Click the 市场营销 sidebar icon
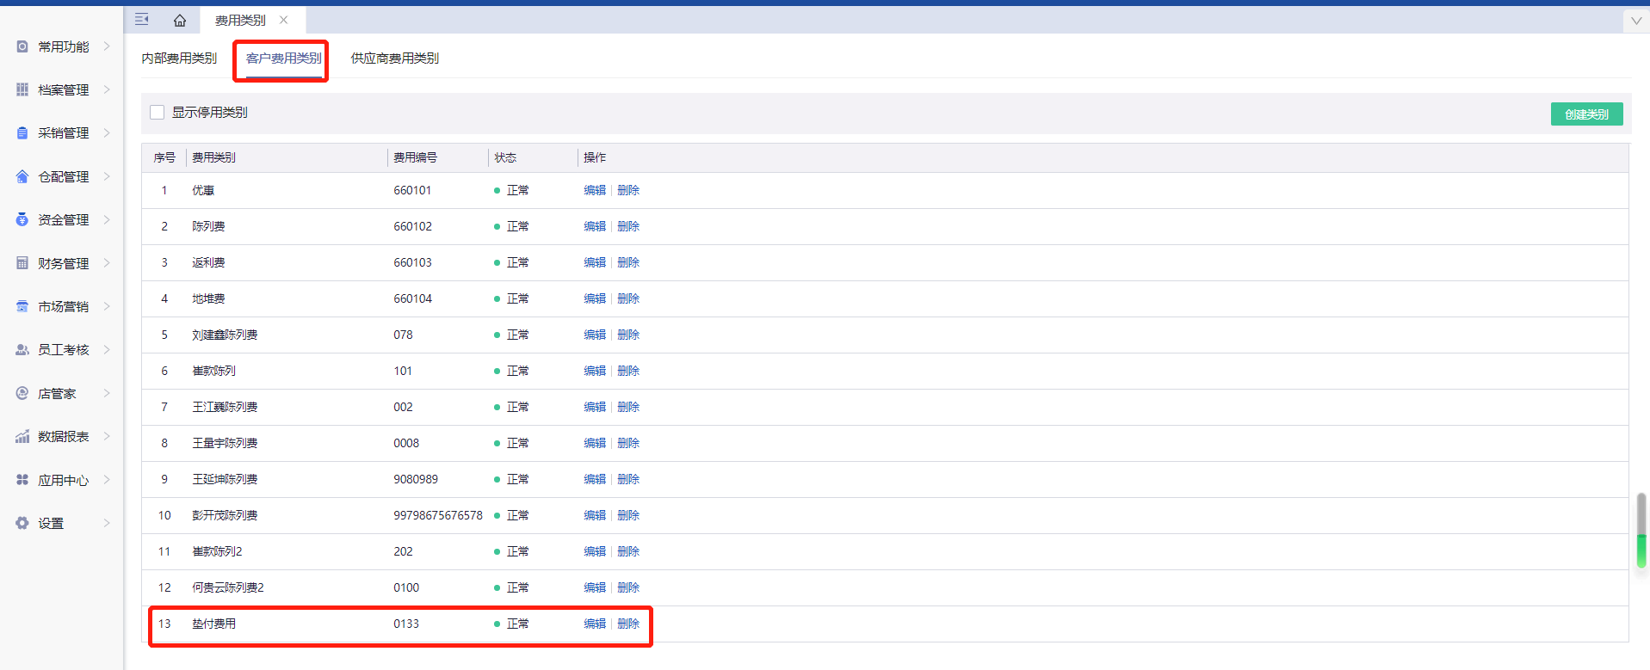 [22, 306]
